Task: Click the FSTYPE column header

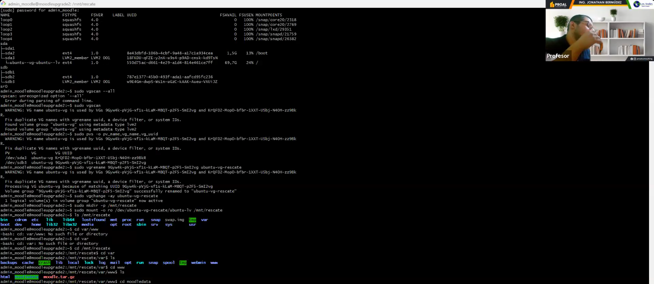Action: [70, 15]
